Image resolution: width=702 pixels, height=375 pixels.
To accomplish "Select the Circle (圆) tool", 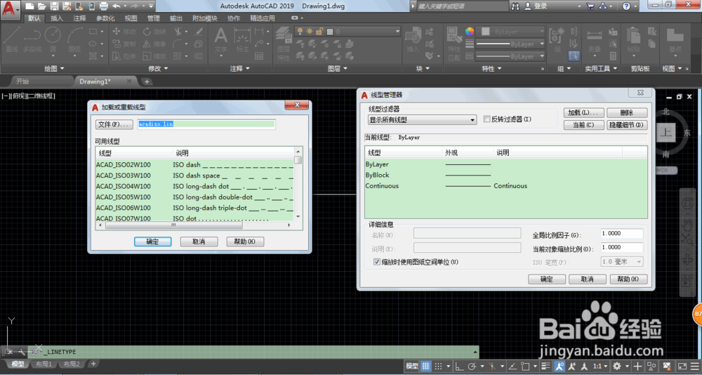I will [x=53, y=39].
